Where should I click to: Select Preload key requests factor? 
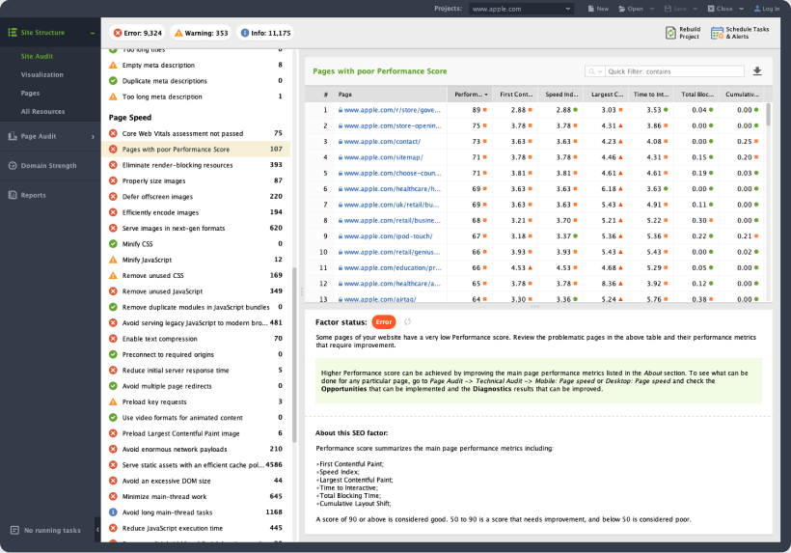pos(197,401)
